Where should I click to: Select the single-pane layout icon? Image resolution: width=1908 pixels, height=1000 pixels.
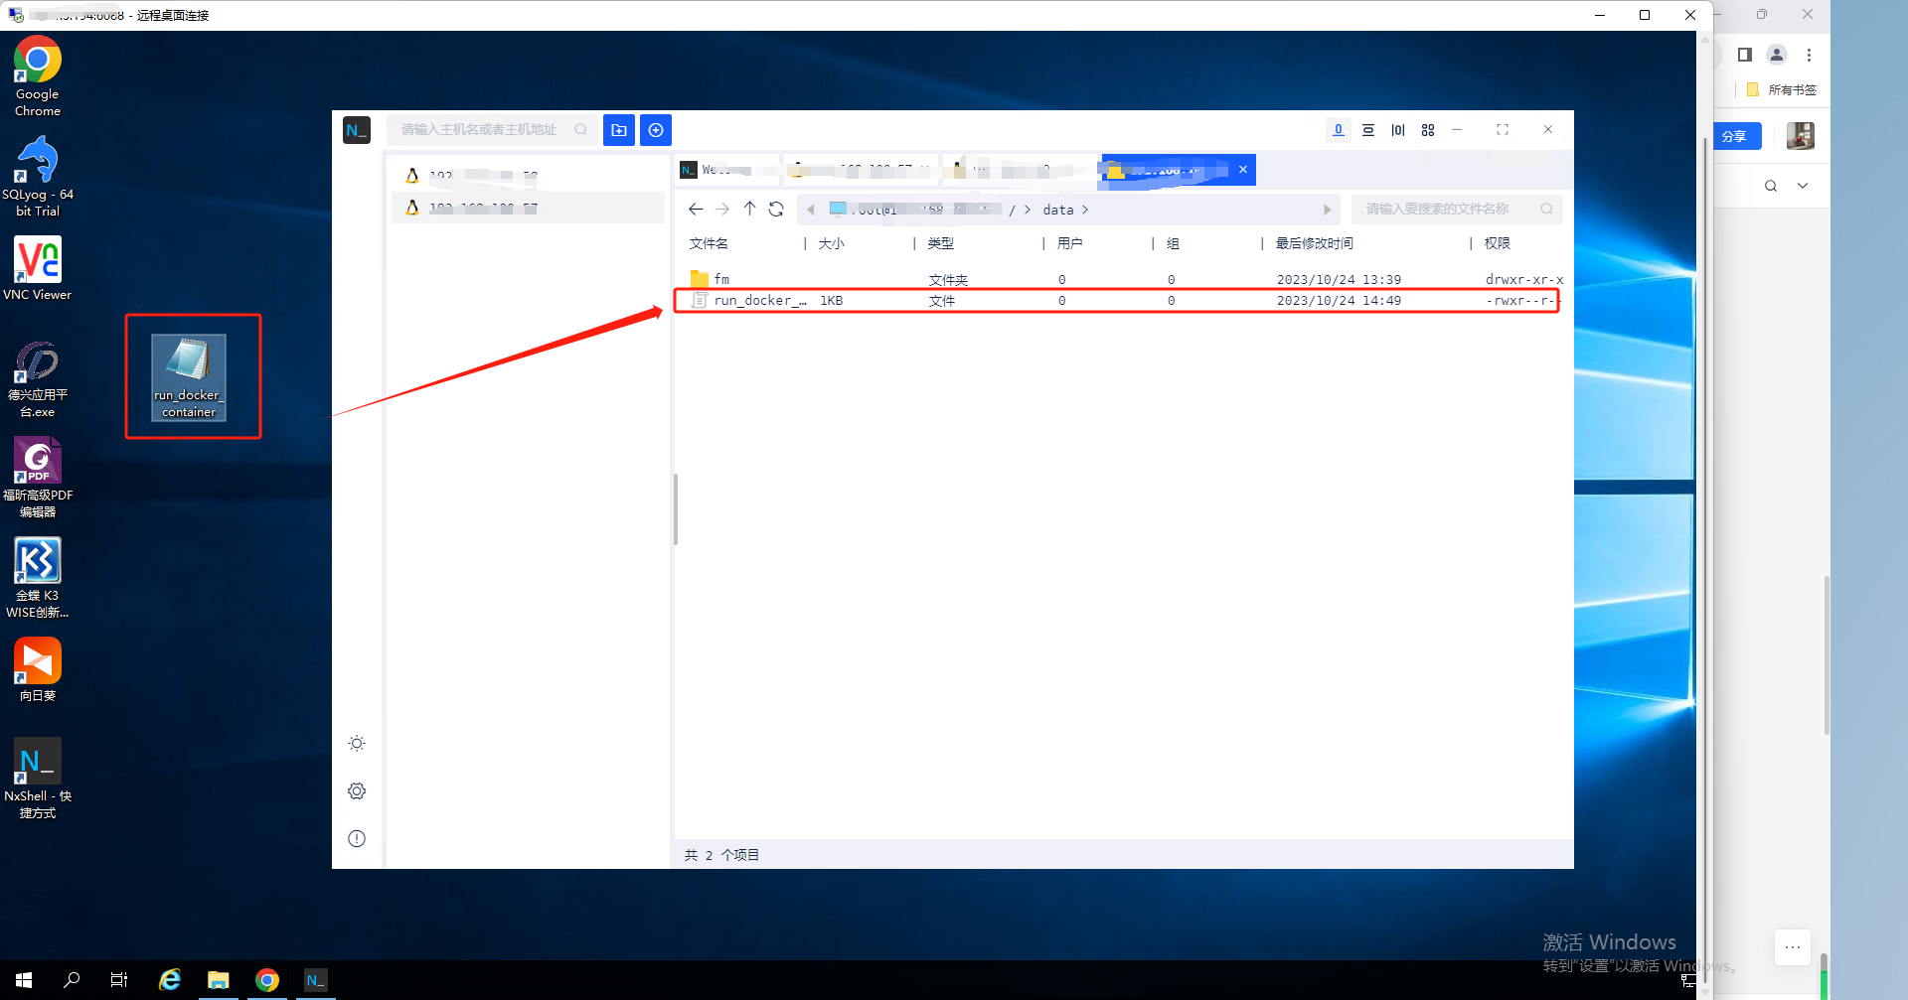[x=1339, y=130]
